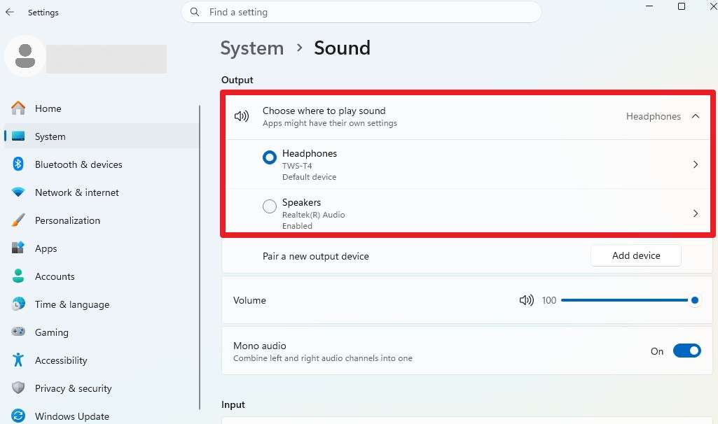Screen dimensions: 718x424
Task: Open Gaming settings page
Action: point(101,332)
